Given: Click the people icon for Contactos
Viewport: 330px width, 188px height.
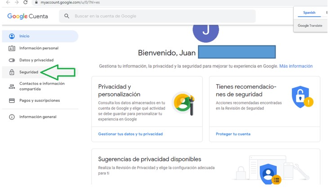Looking at the screenshot, I should point(12,86).
